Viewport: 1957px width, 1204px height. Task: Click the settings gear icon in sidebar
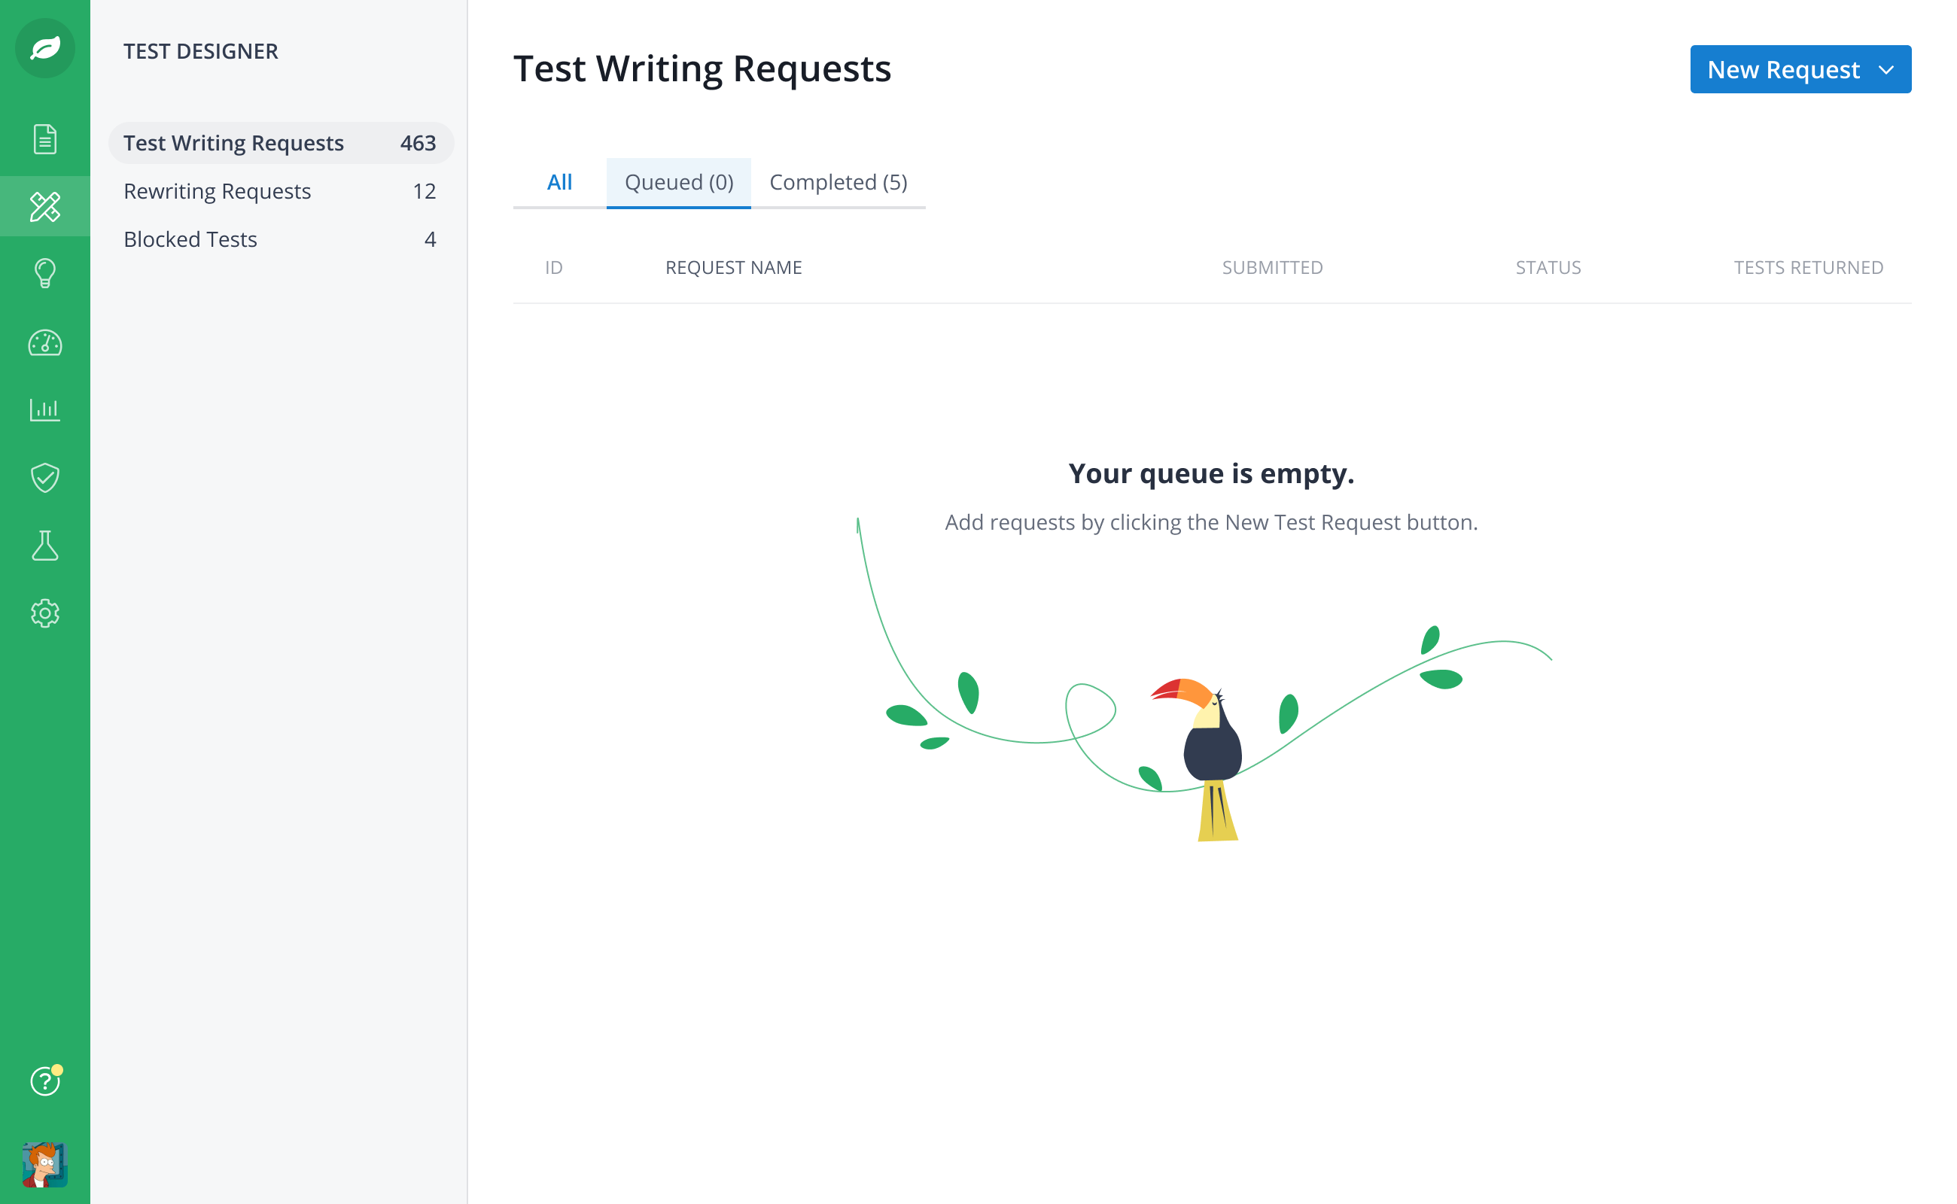tap(44, 613)
